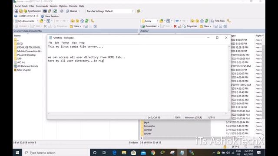This screenshot has width=278, height=156.
Task: Click remote panel open directory icon
Action: [161, 21]
